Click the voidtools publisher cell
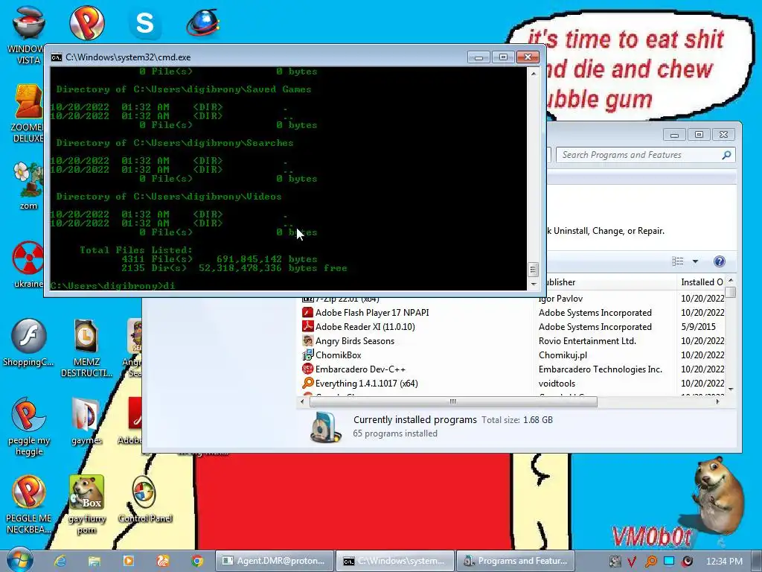Viewport: 762px width, 572px height. pos(557,383)
